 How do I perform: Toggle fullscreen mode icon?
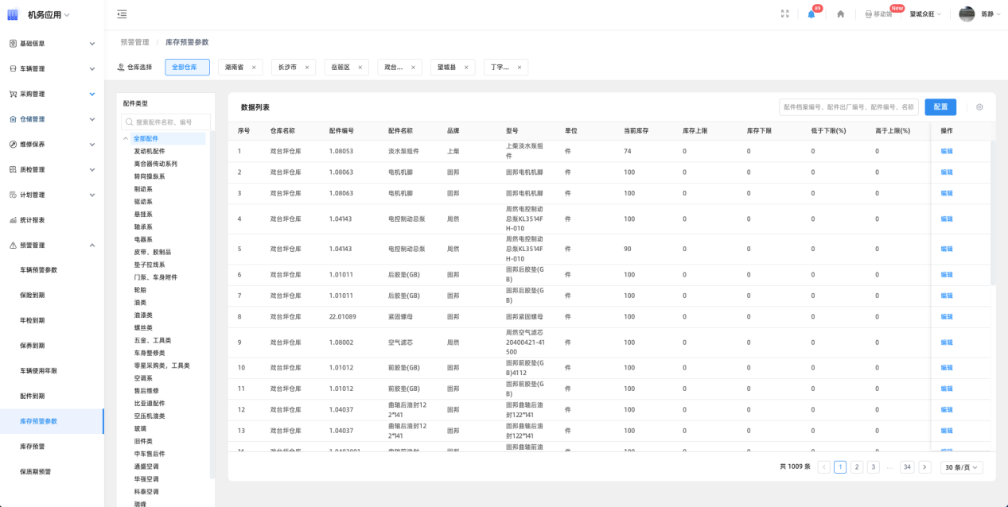(785, 14)
